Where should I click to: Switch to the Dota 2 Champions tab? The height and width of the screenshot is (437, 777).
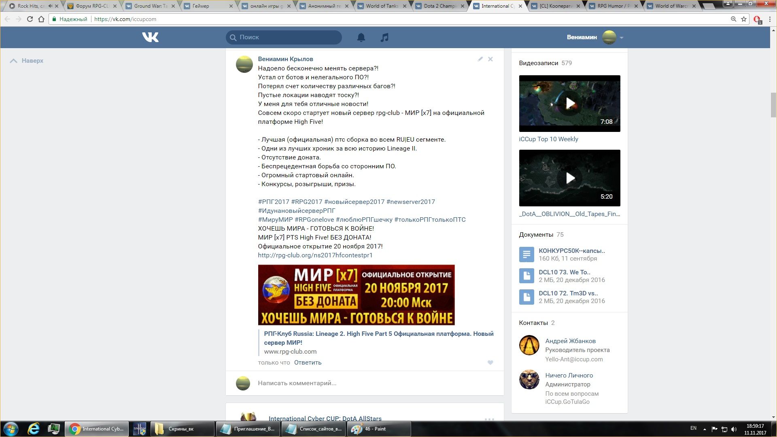[x=440, y=6]
